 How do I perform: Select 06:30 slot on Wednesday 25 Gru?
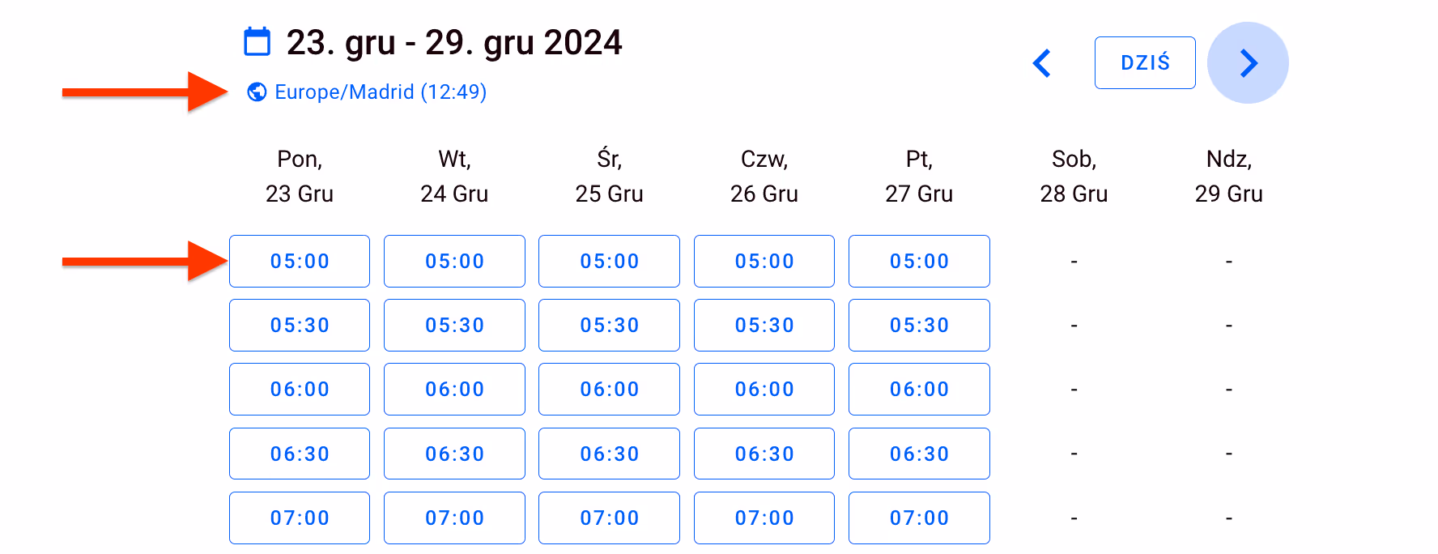(x=609, y=454)
